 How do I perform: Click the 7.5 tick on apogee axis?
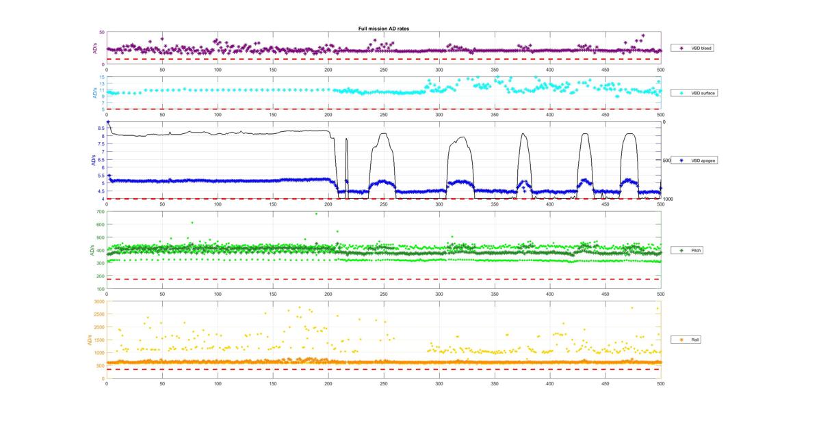(x=101, y=143)
